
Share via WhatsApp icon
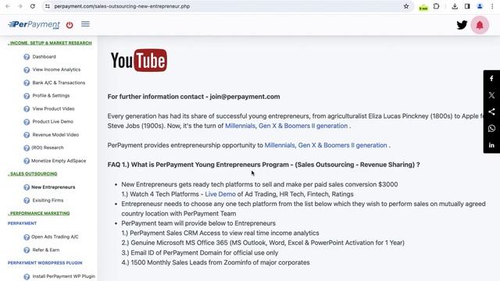point(491,128)
